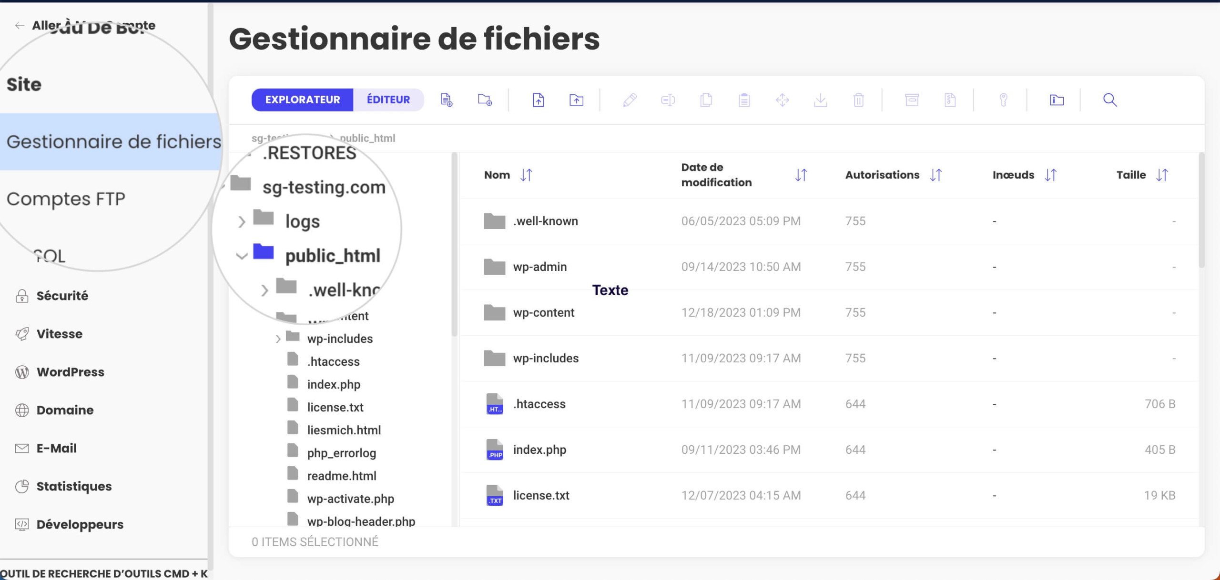Sort by Date de modification arrows
The width and height of the screenshot is (1220, 580).
tap(801, 175)
